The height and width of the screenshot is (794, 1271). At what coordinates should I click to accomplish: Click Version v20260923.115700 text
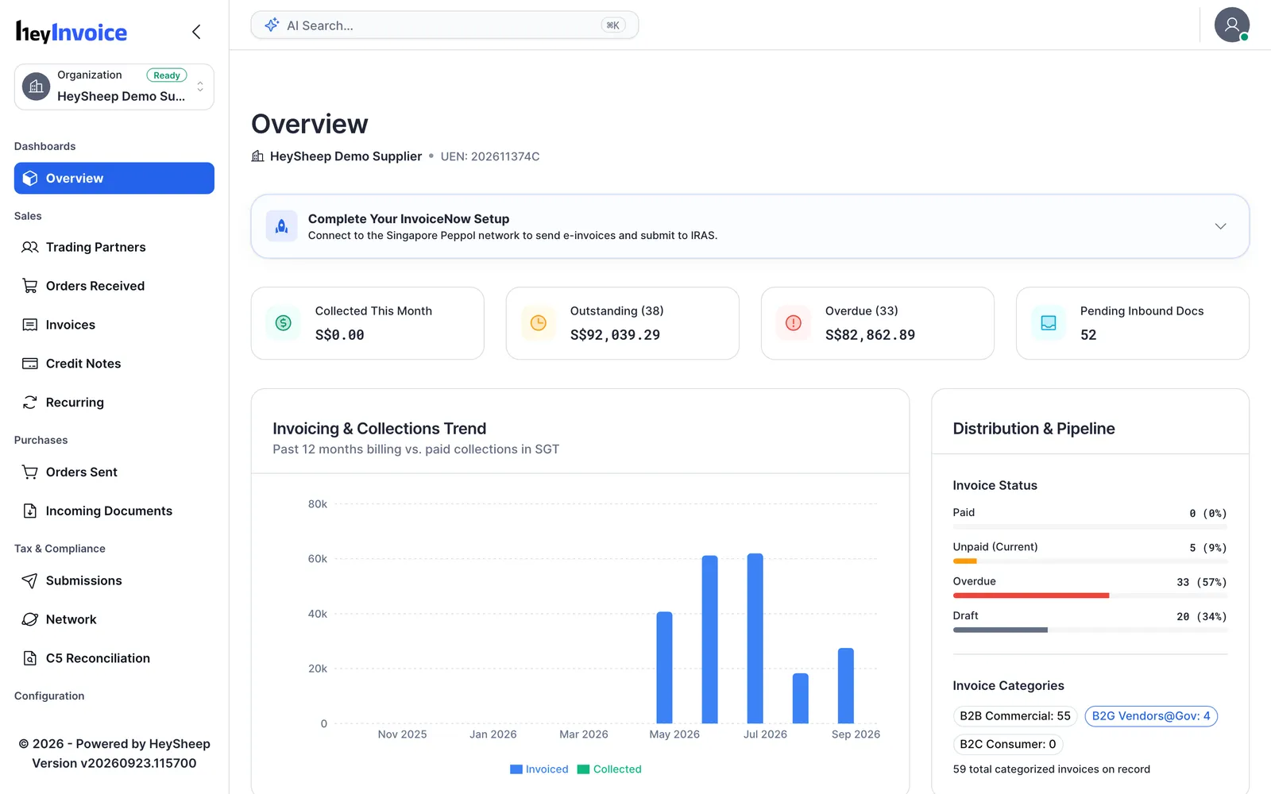(114, 763)
